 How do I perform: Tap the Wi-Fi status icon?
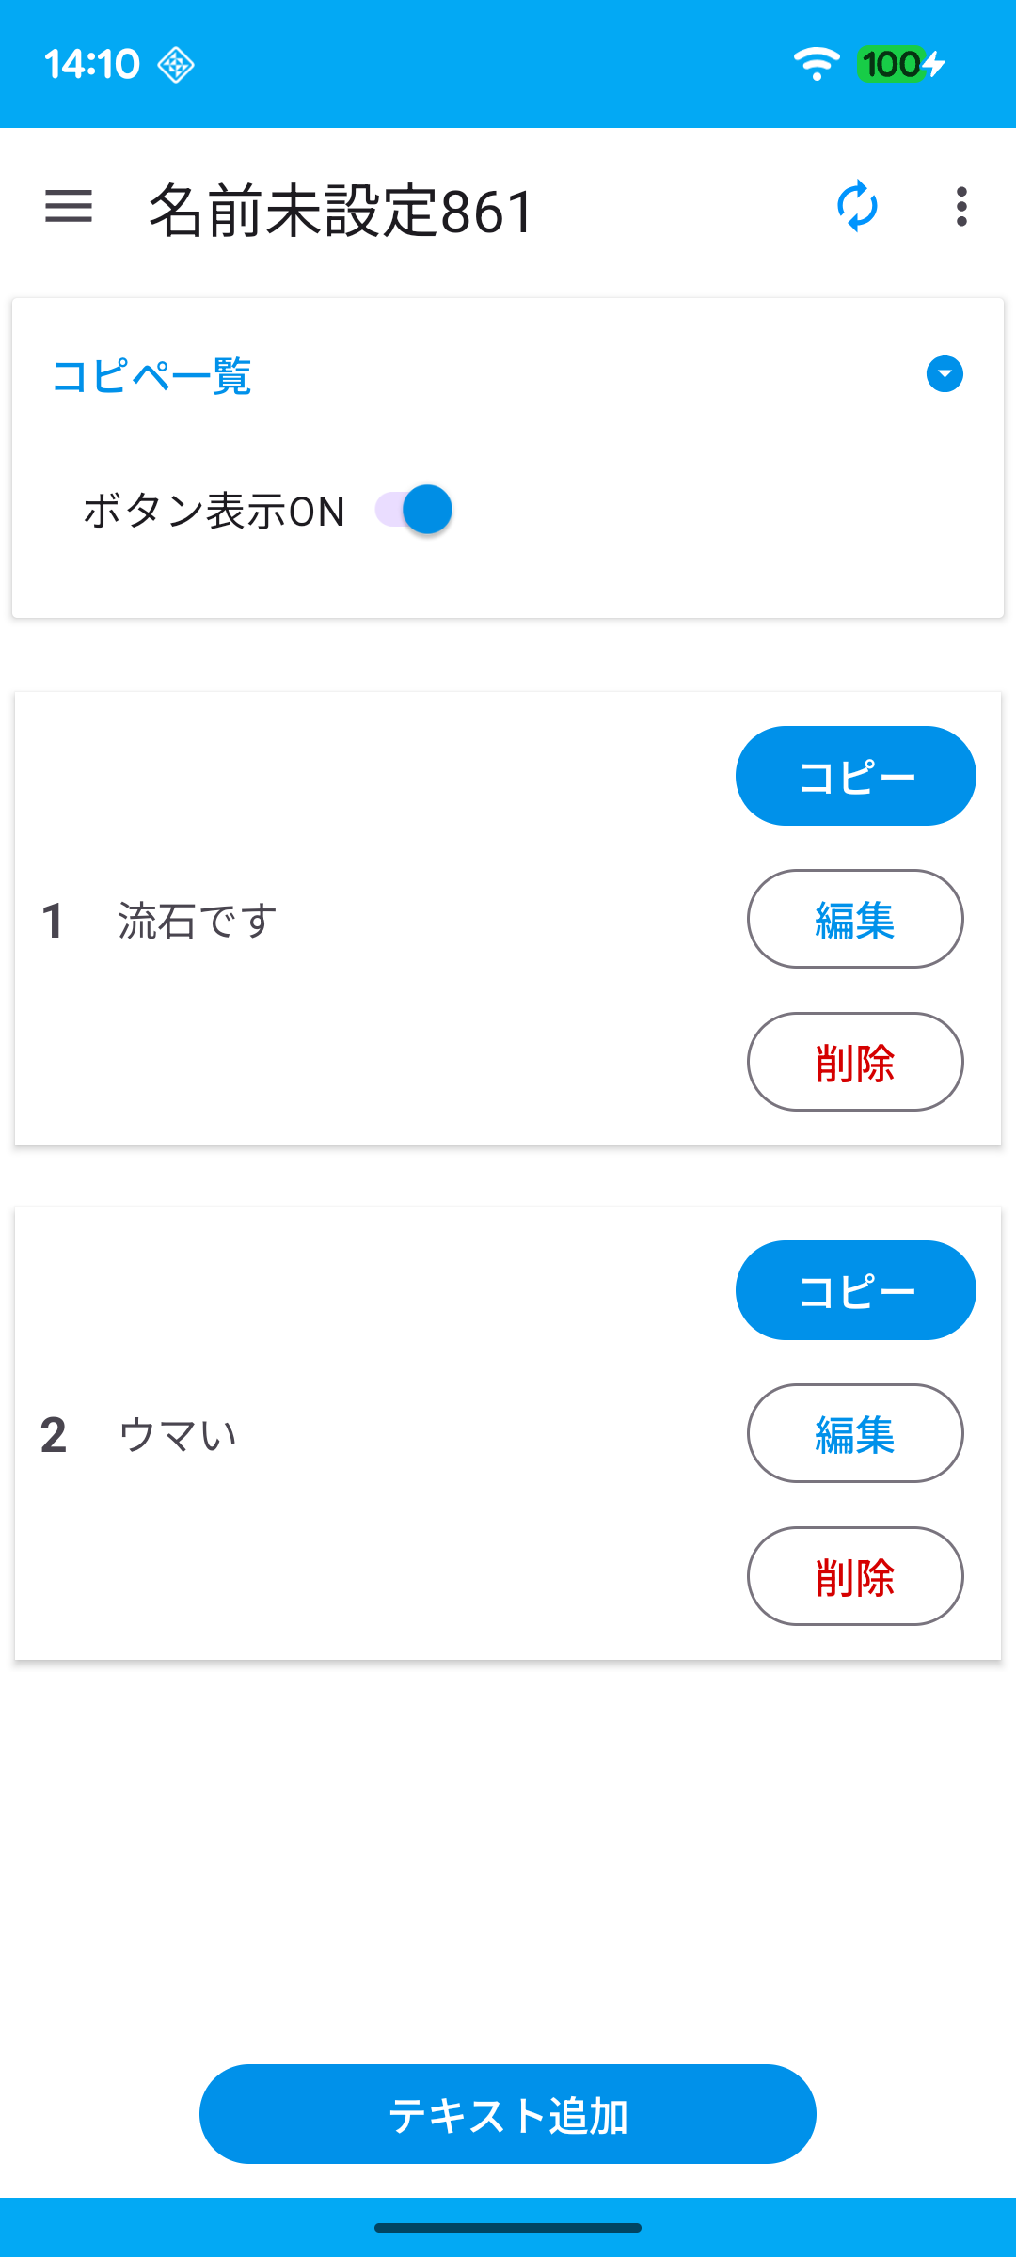816,64
